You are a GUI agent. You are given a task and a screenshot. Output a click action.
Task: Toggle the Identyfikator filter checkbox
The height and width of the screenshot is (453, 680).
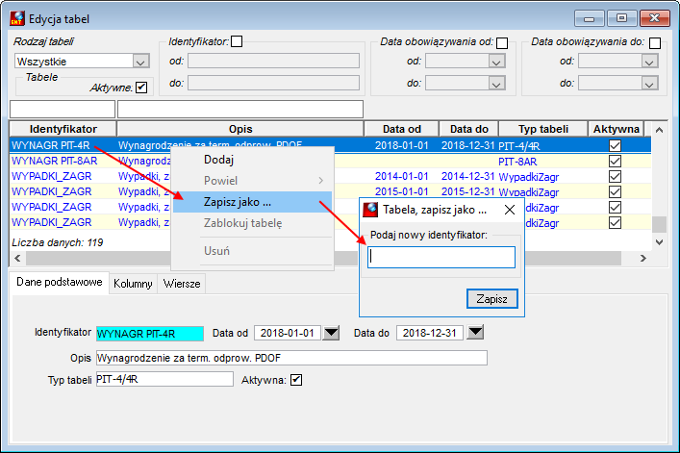click(x=237, y=41)
